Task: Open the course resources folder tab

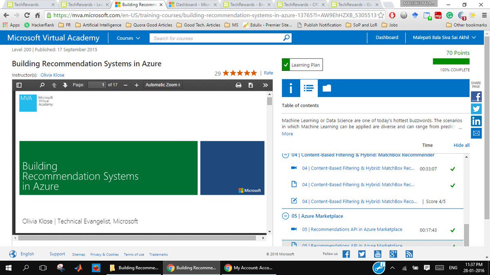Action: click(327, 88)
